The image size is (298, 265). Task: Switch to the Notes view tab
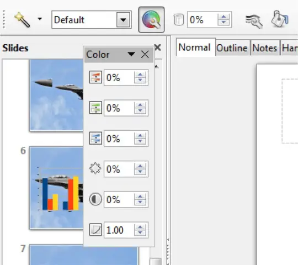point(265,48)
